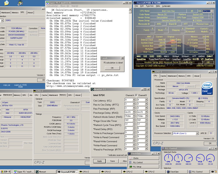Click the ClockGen window title icon
Screen dimensions: 218x174
coord(129,154)
